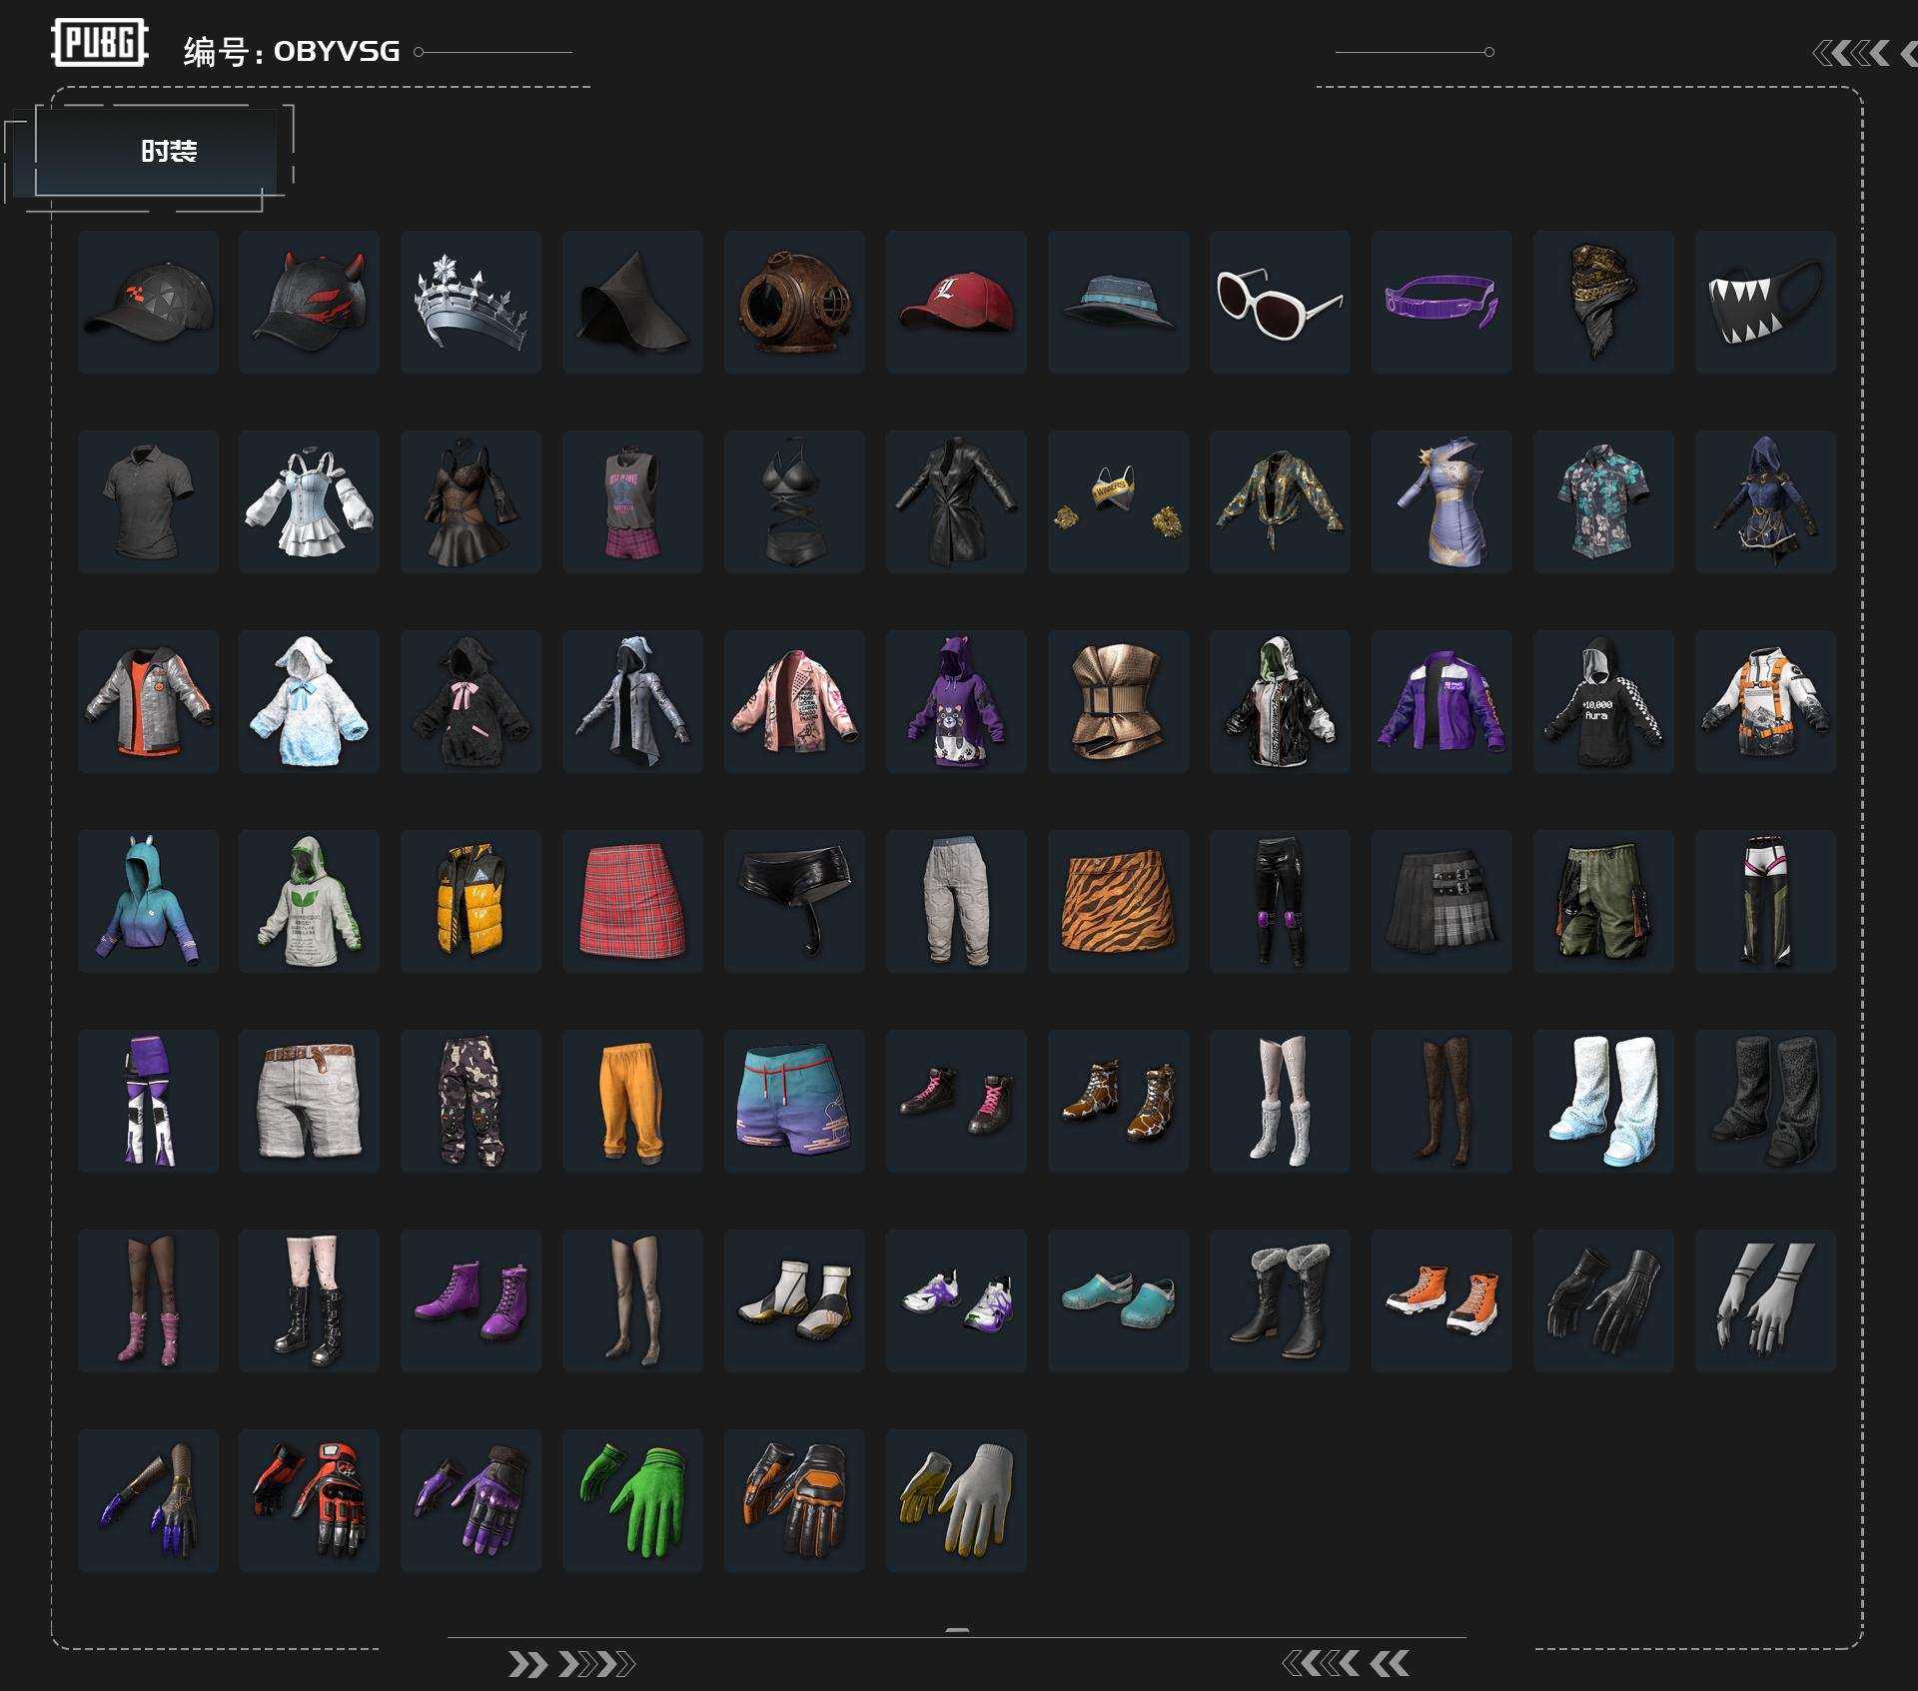Choose the blue bucket hat
The image size is (1918, 1691).
[1118, 302]
